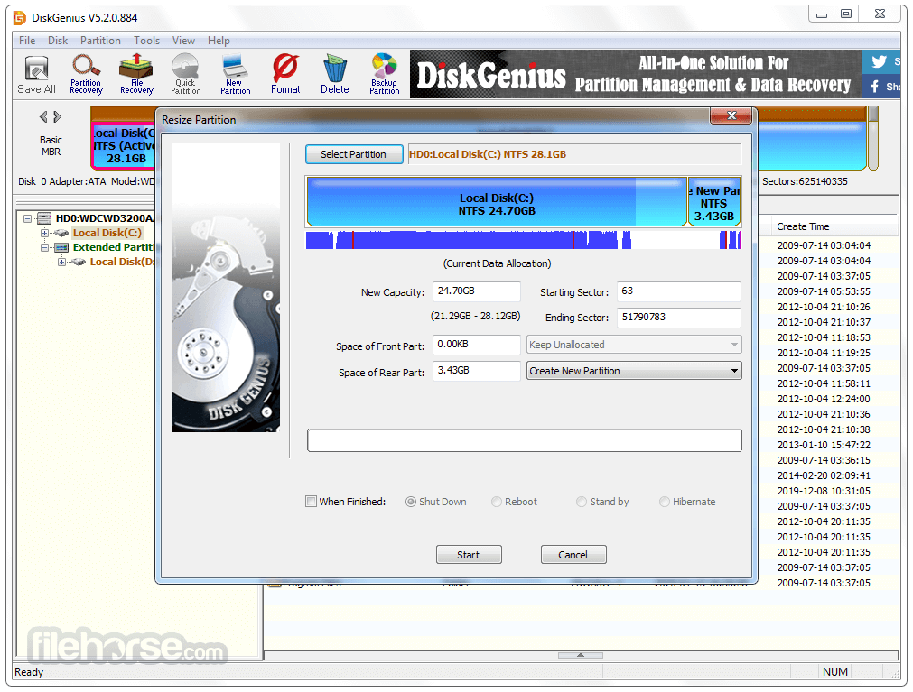Click the Format toolbar icon
The height and width of the screenshot is (692, 913).
coord(285,75)
